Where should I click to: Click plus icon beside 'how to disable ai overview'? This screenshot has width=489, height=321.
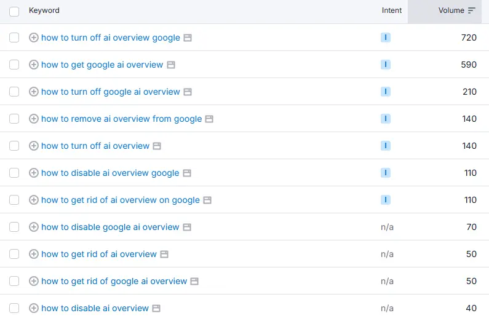pyautogui.click(x=34, y=309)
